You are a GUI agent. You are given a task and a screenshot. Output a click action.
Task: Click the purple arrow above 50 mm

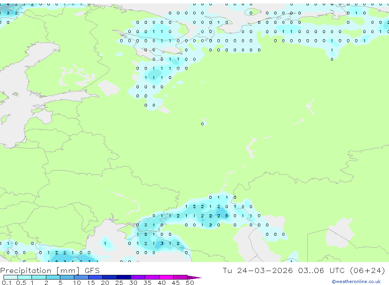(194, 277)
